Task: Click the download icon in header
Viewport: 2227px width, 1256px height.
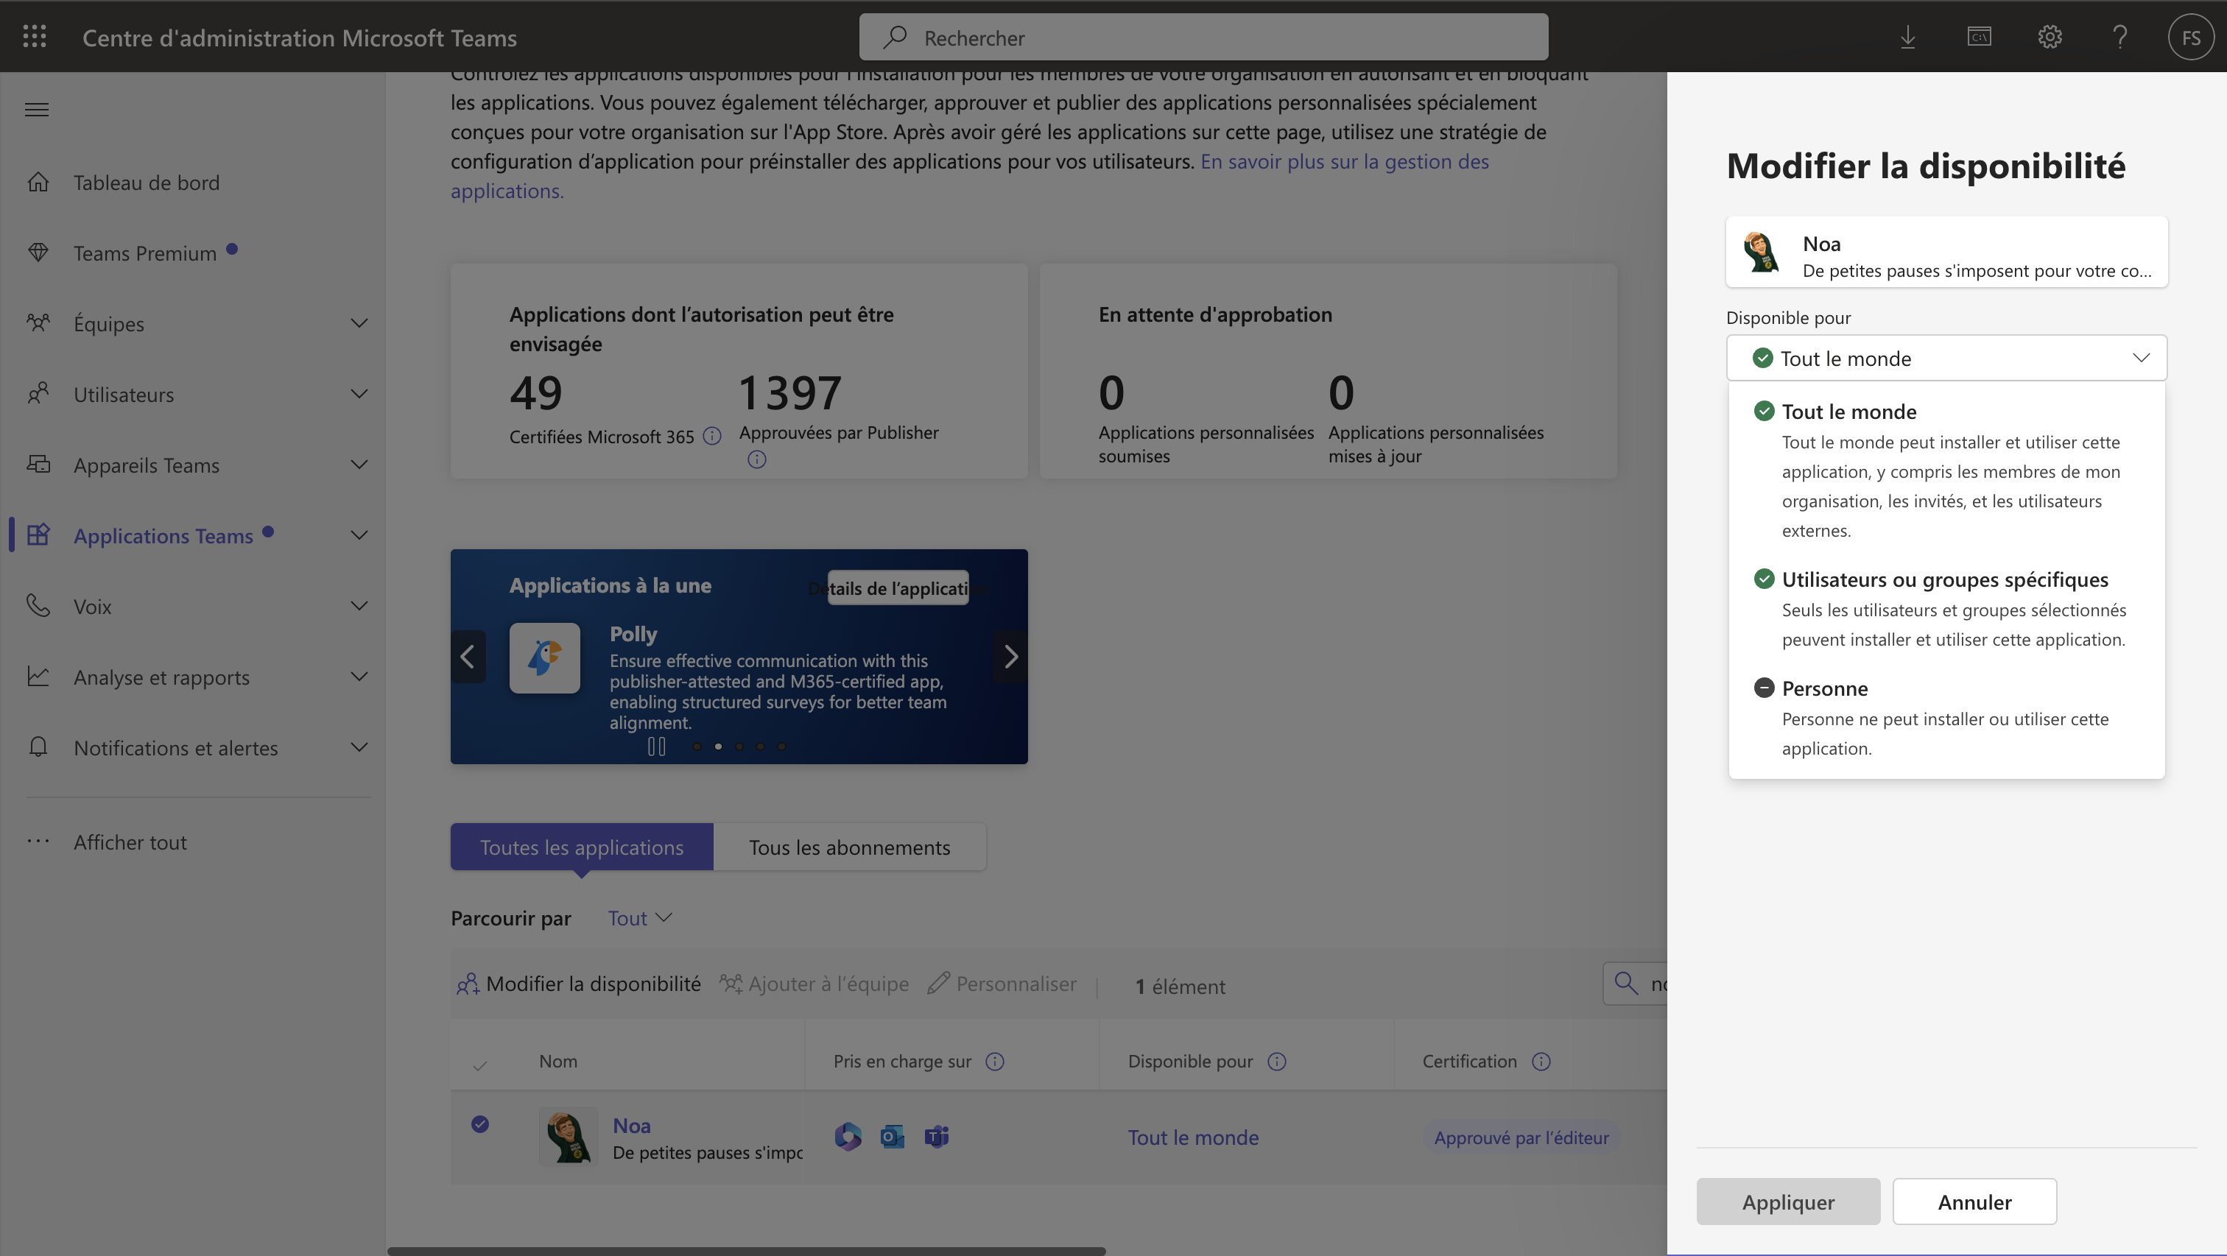Action: (1908, 37)
